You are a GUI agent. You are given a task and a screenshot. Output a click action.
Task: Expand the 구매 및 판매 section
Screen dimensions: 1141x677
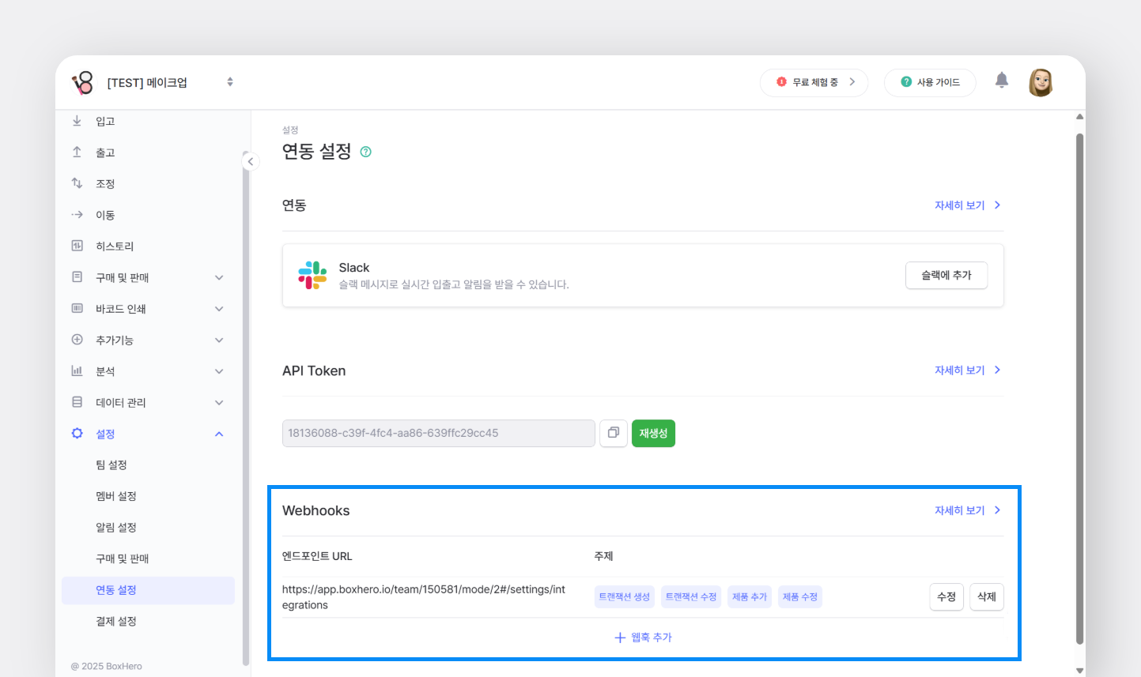(x=219, y=277)
